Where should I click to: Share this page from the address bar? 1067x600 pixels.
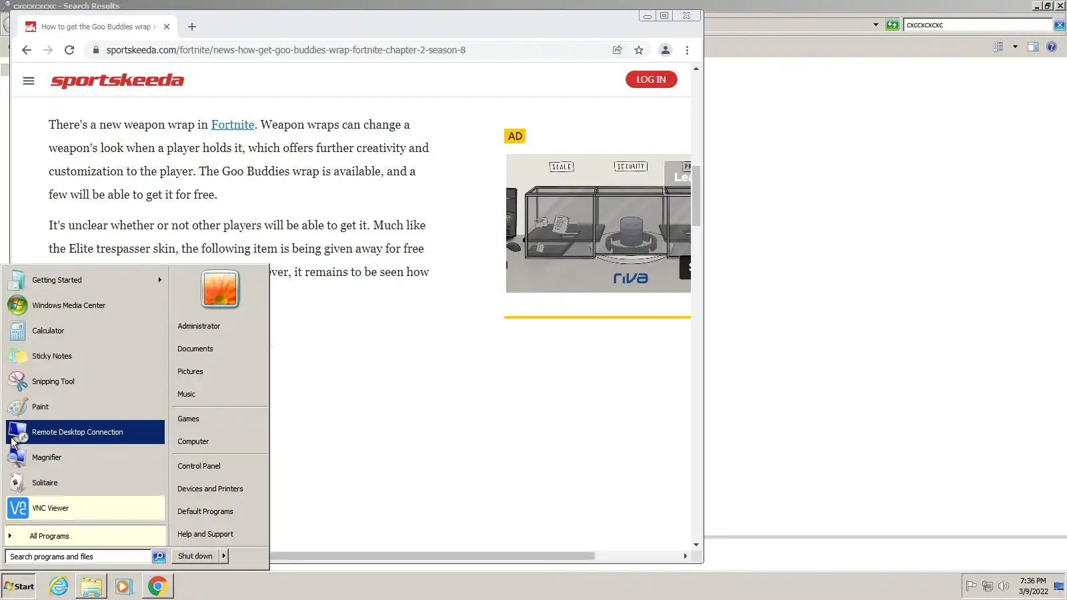click(x=618, y=50)
